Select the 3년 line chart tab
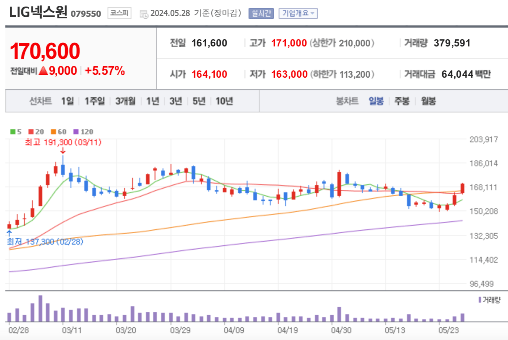 coord(175,101)
